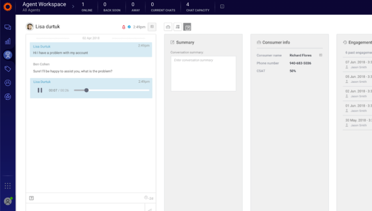This screenshot has width=372, height=211.
Task: Open the user profile circle icon in sidebar
Action: [x=7, y=83]
